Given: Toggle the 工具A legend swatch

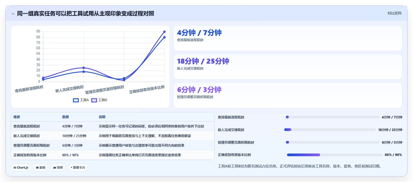Looking at the screenshot, I should click(x=76, y=100).
